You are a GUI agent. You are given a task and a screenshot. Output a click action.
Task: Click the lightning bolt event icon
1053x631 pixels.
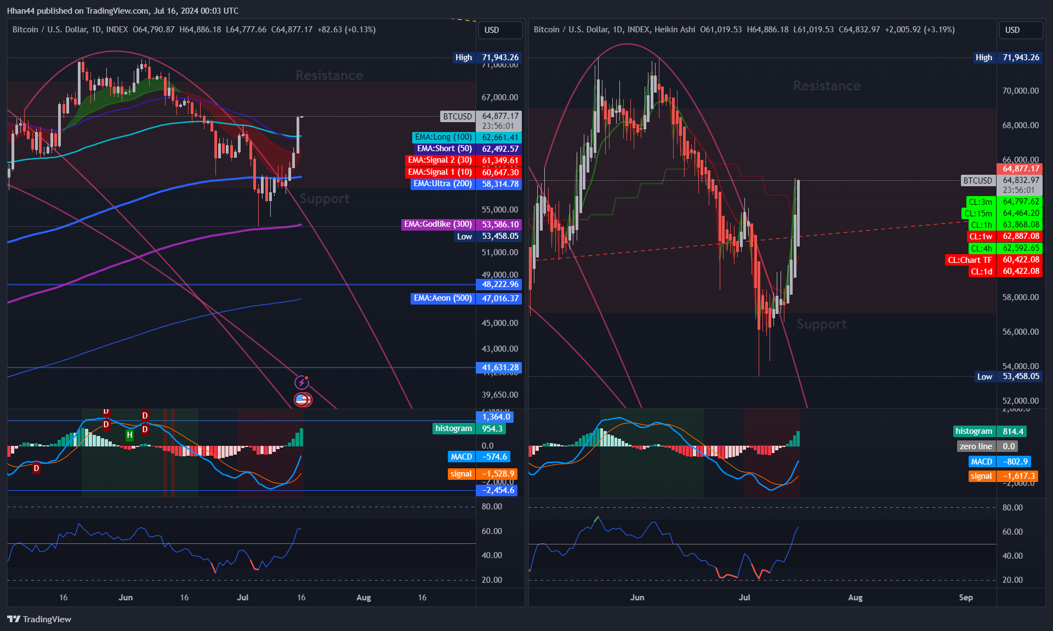point(301,382)
